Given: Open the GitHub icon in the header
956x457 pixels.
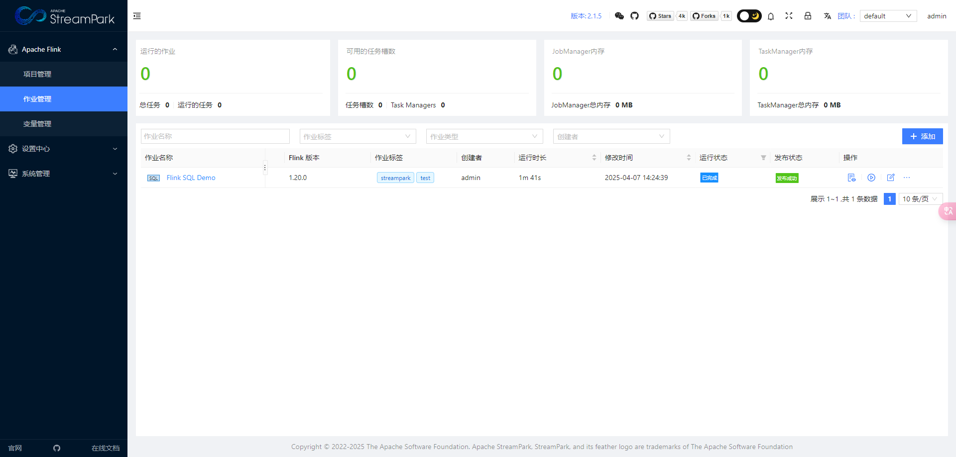Looking at the screenshot, I should pos(634,16).
